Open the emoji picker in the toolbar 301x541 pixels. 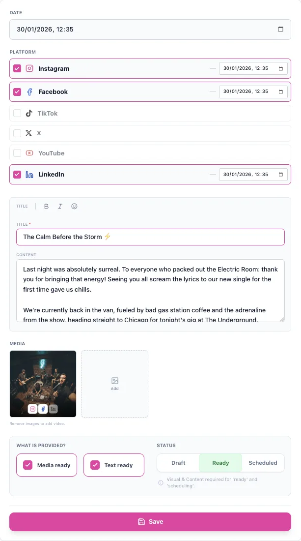[74, 206]
